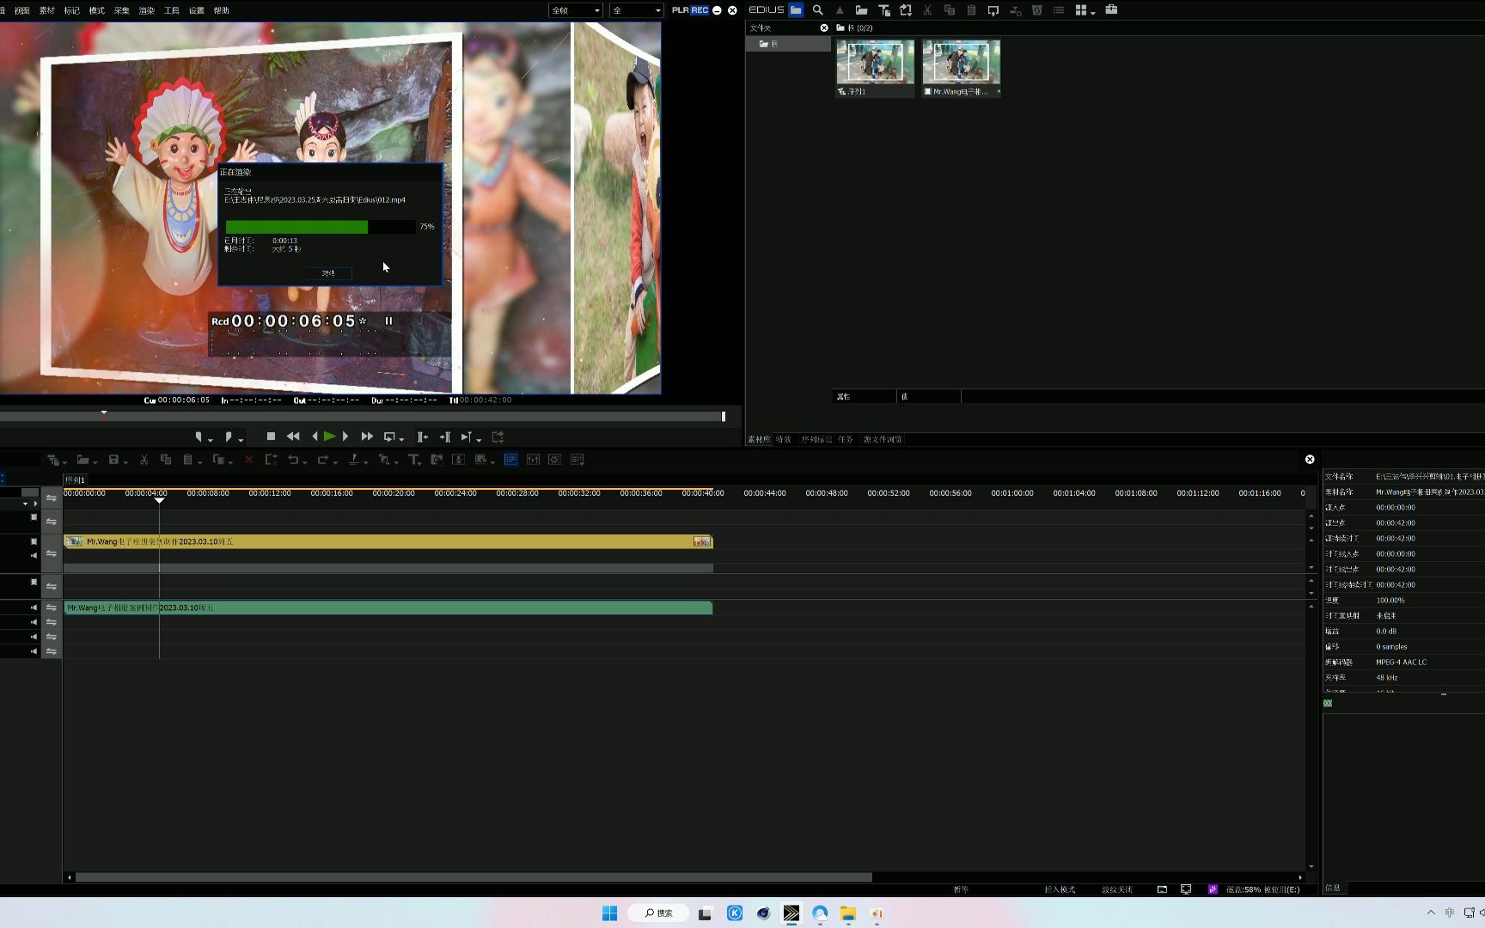Screen dimensions: 1485x928
Task: Click the insert to timeline icon in the player
Action: pyautogui.click(x=422, y=437)
